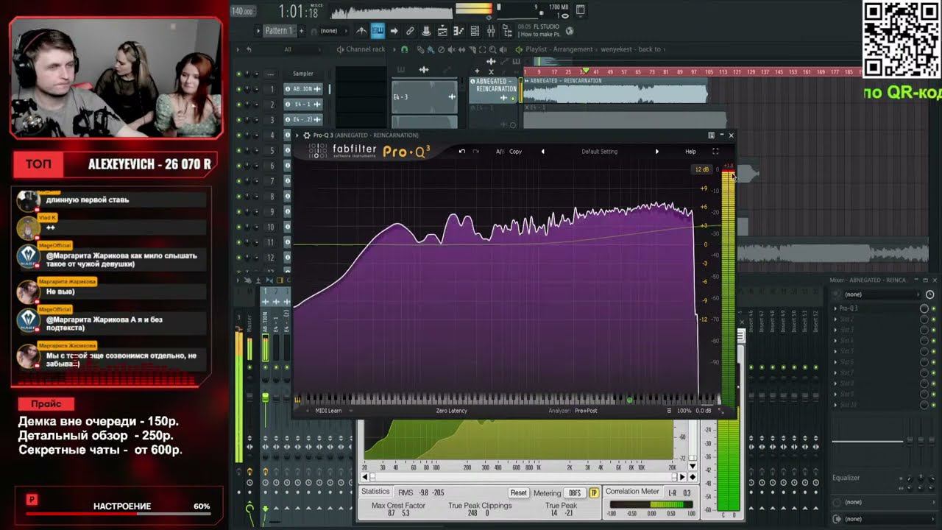Open the Browser view button
The height and width of the screenshot is (530, 942).
pos(507,31)
